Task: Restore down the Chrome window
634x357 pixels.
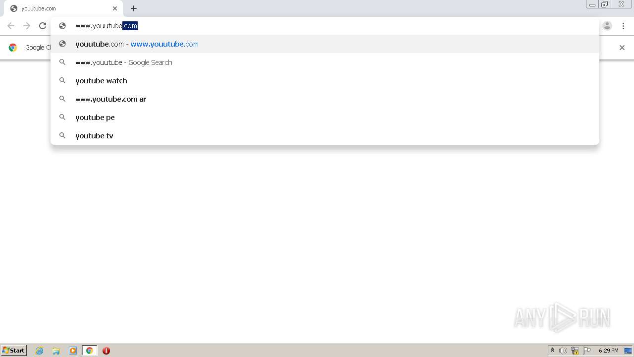Action: (604, 4)
